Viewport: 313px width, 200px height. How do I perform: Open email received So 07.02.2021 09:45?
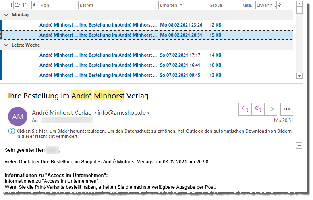click(x=147, y=75)
